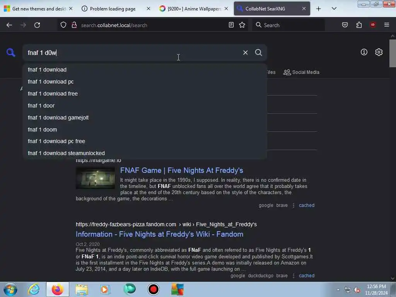Go back to the previous page
Screen dimensions: 396x297
(9, 25)
